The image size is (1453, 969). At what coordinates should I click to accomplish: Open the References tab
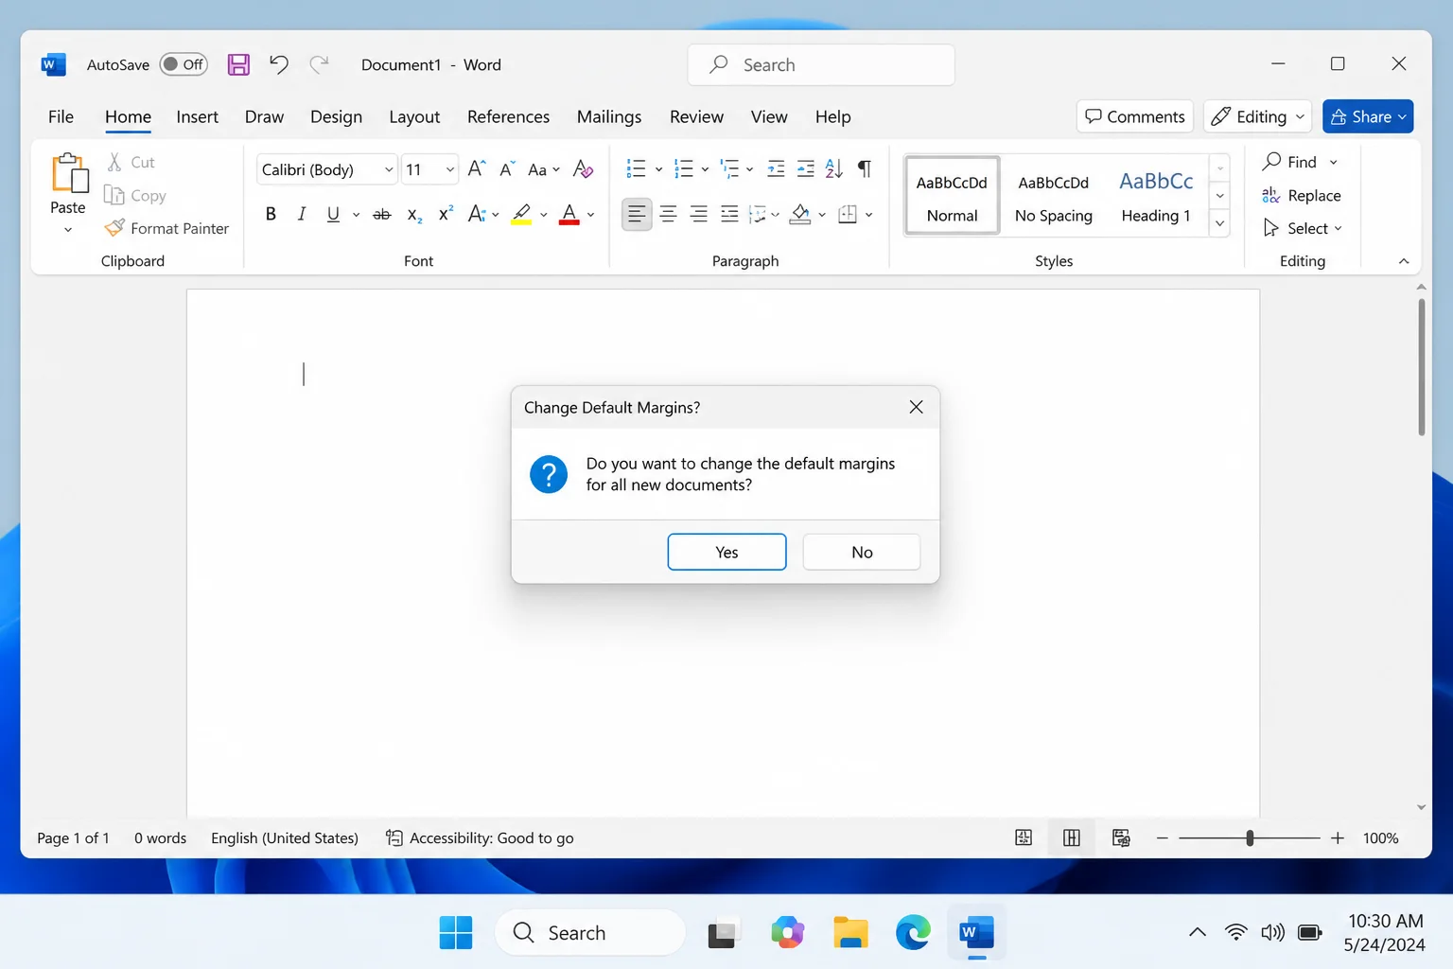click(508, 116)
